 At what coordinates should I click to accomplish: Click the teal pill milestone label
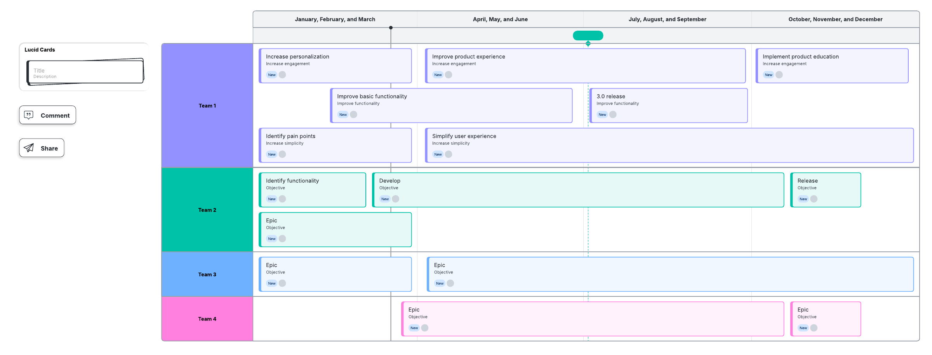tap(588, 36)
